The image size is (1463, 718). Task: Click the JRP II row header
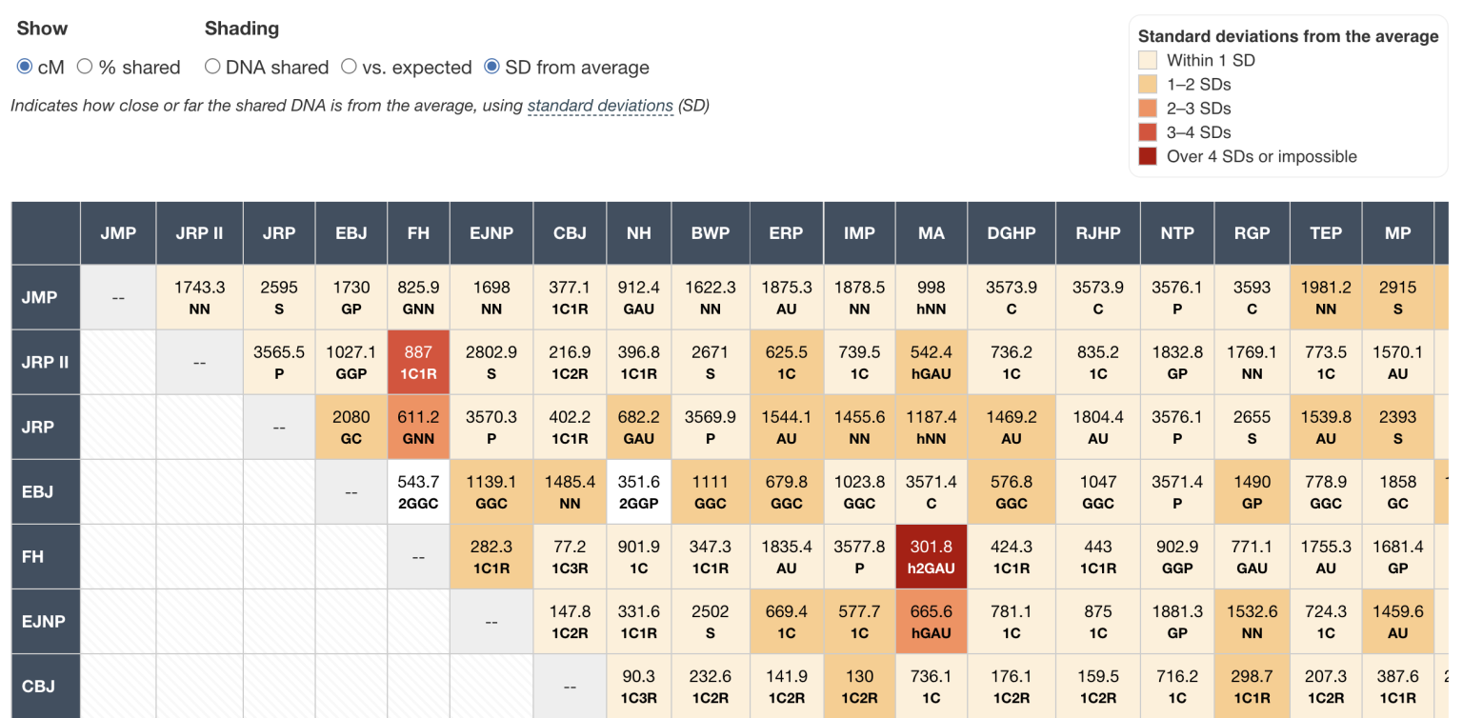[x=45, y=362]
